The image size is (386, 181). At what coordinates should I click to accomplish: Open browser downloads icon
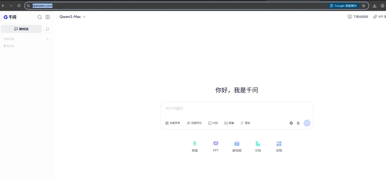375,6
